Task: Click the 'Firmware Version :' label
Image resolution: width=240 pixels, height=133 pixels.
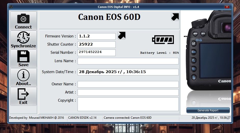Action: (61, 36)
